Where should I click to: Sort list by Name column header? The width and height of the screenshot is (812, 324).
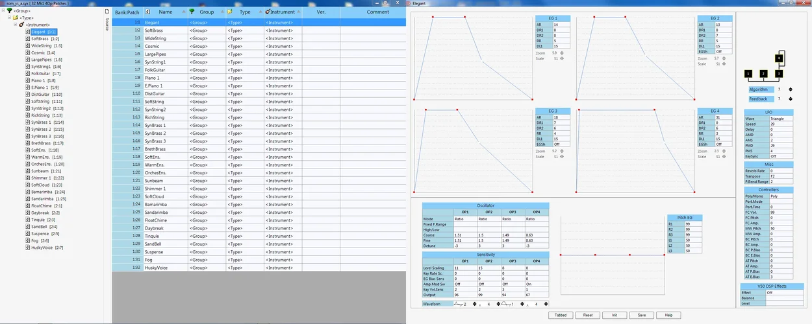point(166,12)
